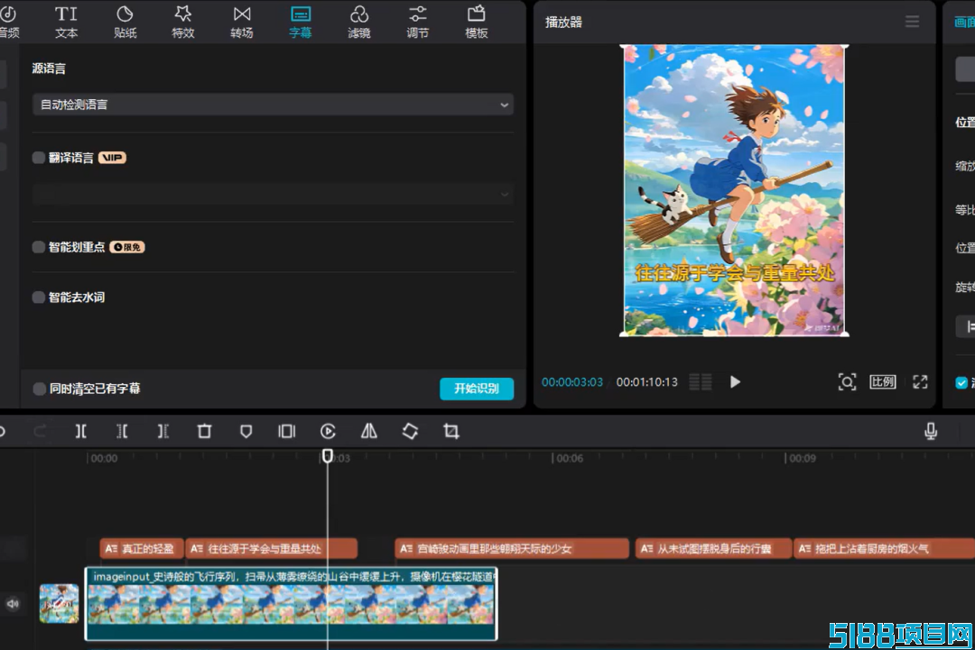Delete the selected clip with trash icon
Viewport: 975px width, 650px height.
coord(205,431)
